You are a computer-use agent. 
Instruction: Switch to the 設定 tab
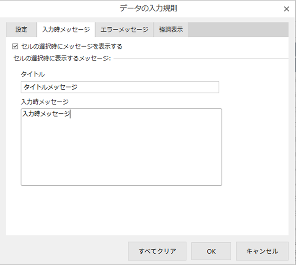(x=21, y=30)
